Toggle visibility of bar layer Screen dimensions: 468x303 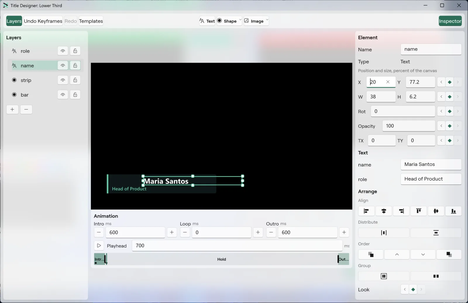[x=63, y=95]
